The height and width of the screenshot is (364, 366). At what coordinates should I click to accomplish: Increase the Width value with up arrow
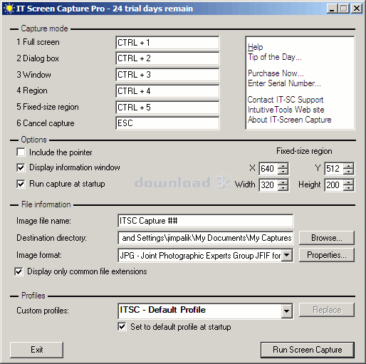point(283,182)
